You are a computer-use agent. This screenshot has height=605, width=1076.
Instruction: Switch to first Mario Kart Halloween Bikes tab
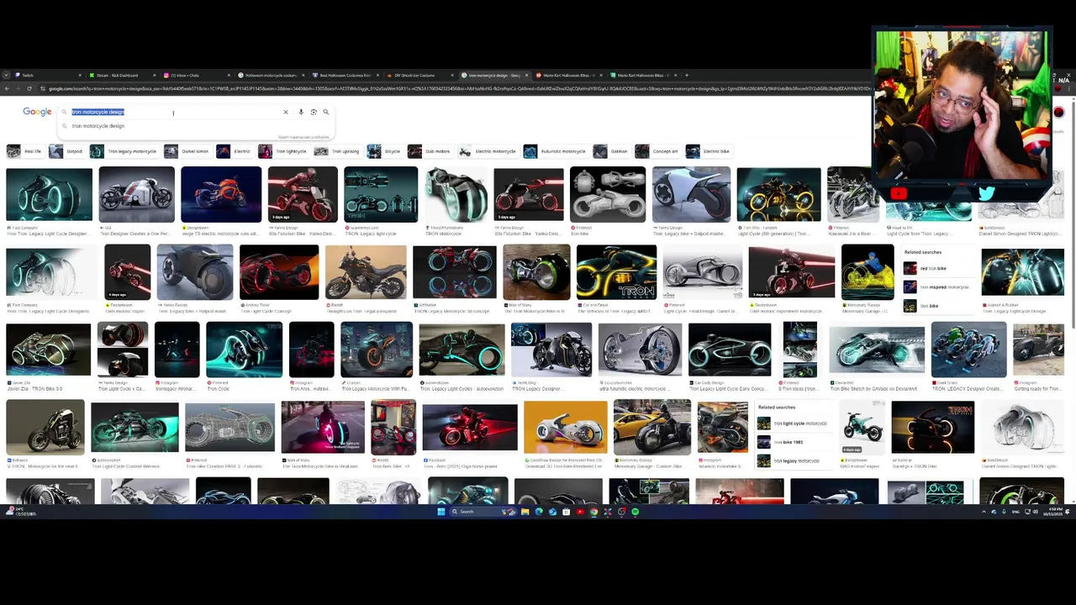pyautogui.click(x=569, y=75)
